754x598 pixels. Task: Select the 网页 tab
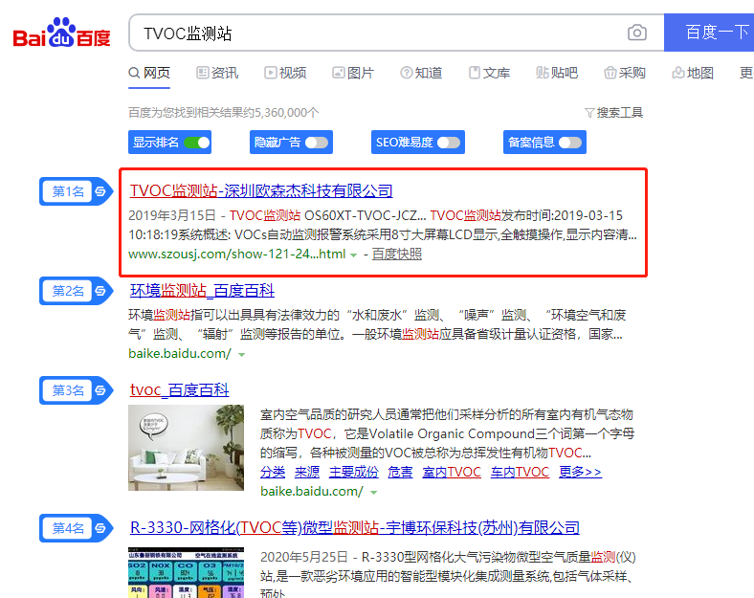149,73
